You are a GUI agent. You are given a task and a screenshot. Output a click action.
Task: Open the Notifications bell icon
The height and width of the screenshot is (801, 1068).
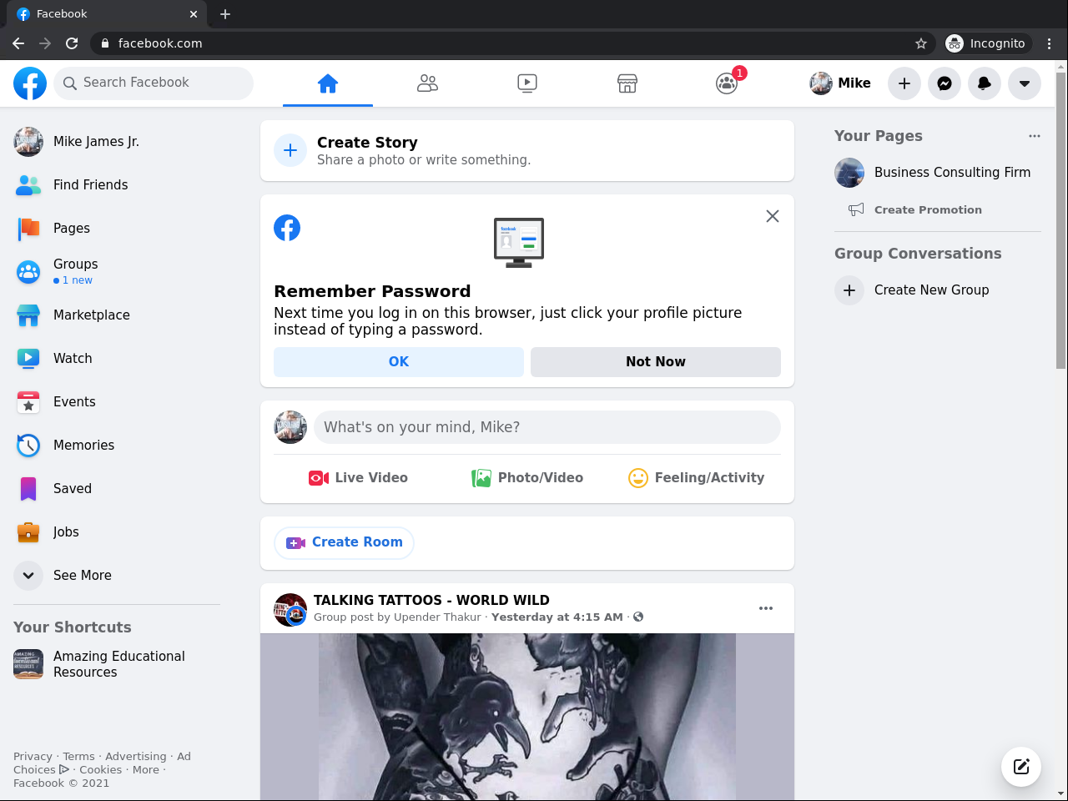pos(985,83)
